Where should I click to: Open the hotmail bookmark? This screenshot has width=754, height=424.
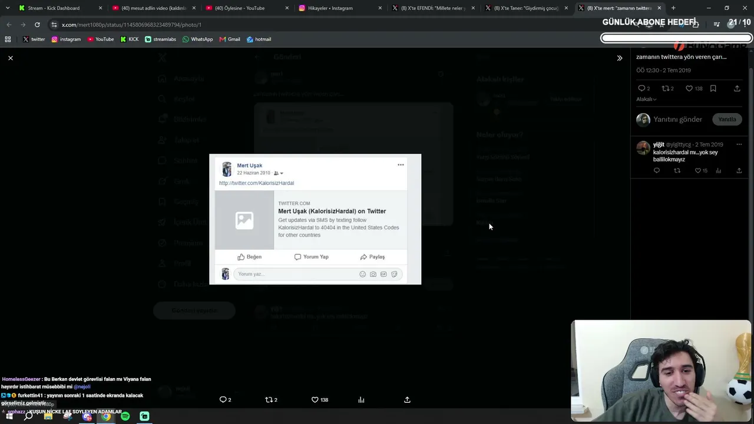coord(259,39)
